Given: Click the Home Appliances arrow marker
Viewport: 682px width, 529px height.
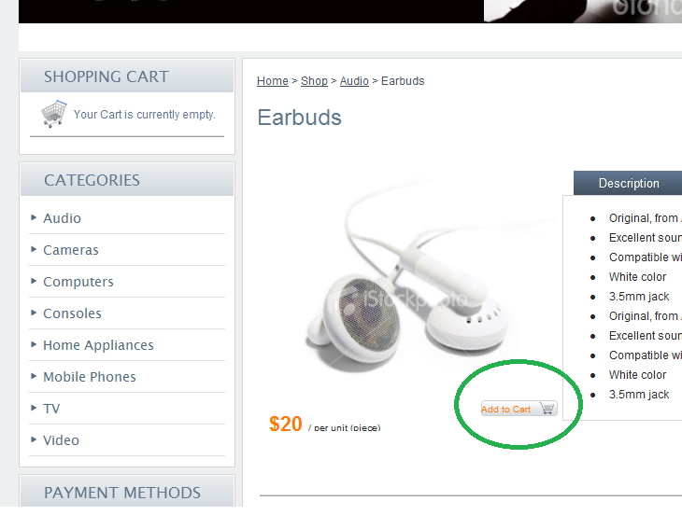Looking at the screenshot, I should (34, 344).
